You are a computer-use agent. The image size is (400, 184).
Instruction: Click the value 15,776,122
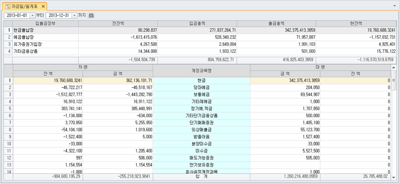click(x=386, y=51)
